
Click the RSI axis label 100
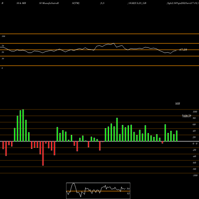pos(3,36)
